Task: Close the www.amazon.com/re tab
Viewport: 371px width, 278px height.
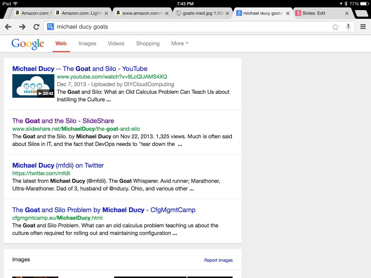Action: pyautogui.click(x=167, y=13)
